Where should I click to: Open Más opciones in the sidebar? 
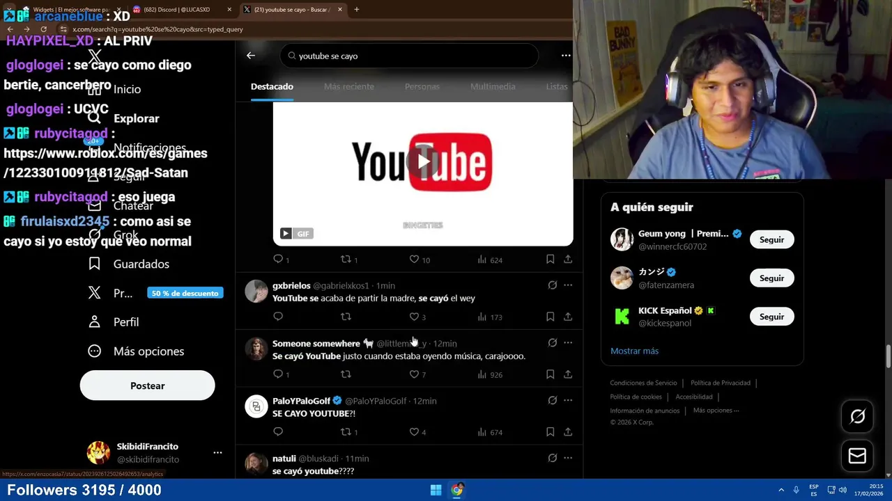click(x=136, y=351)
